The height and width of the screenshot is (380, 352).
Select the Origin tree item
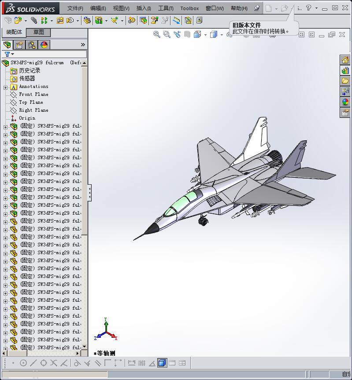(27, 118)
